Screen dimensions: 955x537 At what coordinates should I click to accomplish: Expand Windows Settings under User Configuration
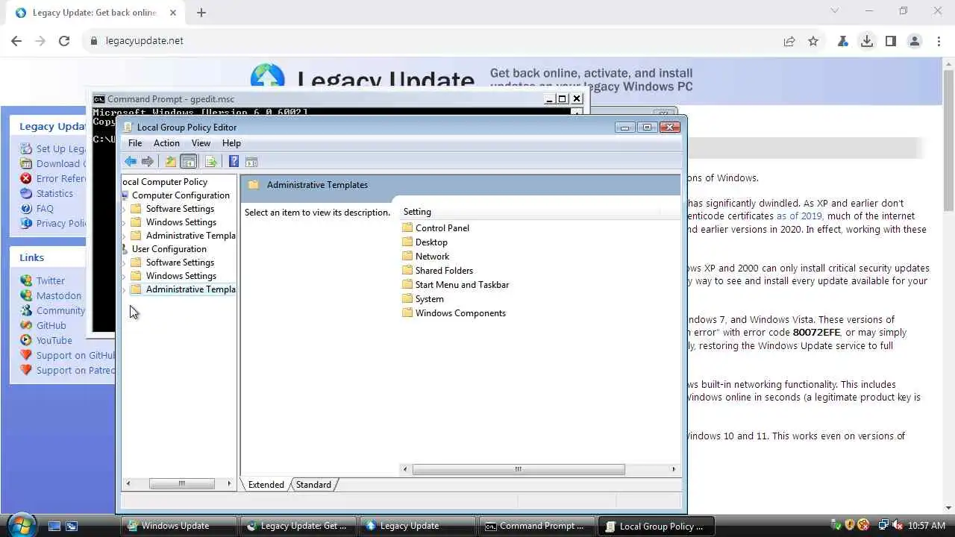[x=124, y=276]
